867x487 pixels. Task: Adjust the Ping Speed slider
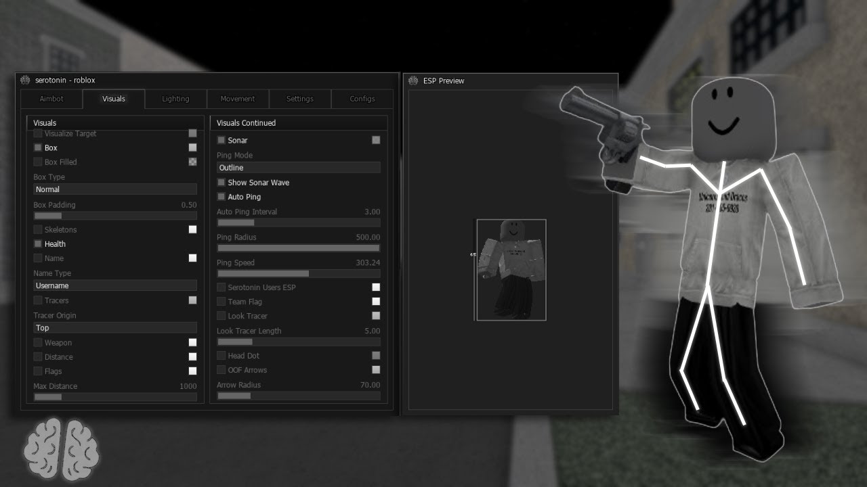click(299, 274)
